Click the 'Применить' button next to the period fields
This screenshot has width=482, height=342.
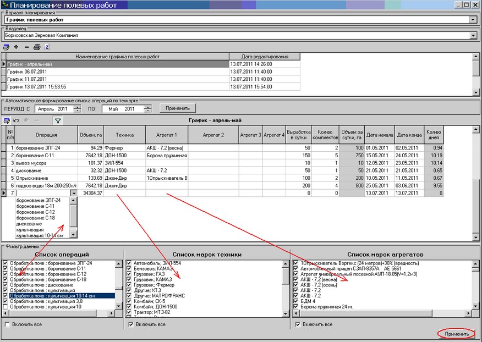click(x=177, y=108)
